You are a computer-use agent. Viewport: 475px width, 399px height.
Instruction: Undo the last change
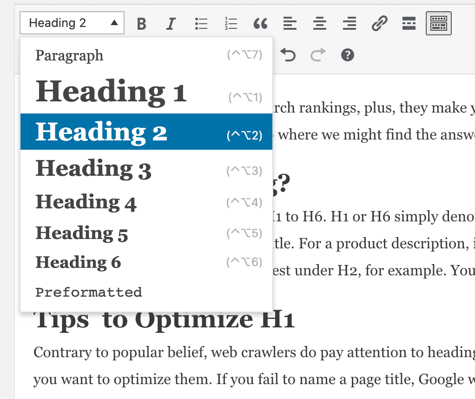(x=288, y=54)
